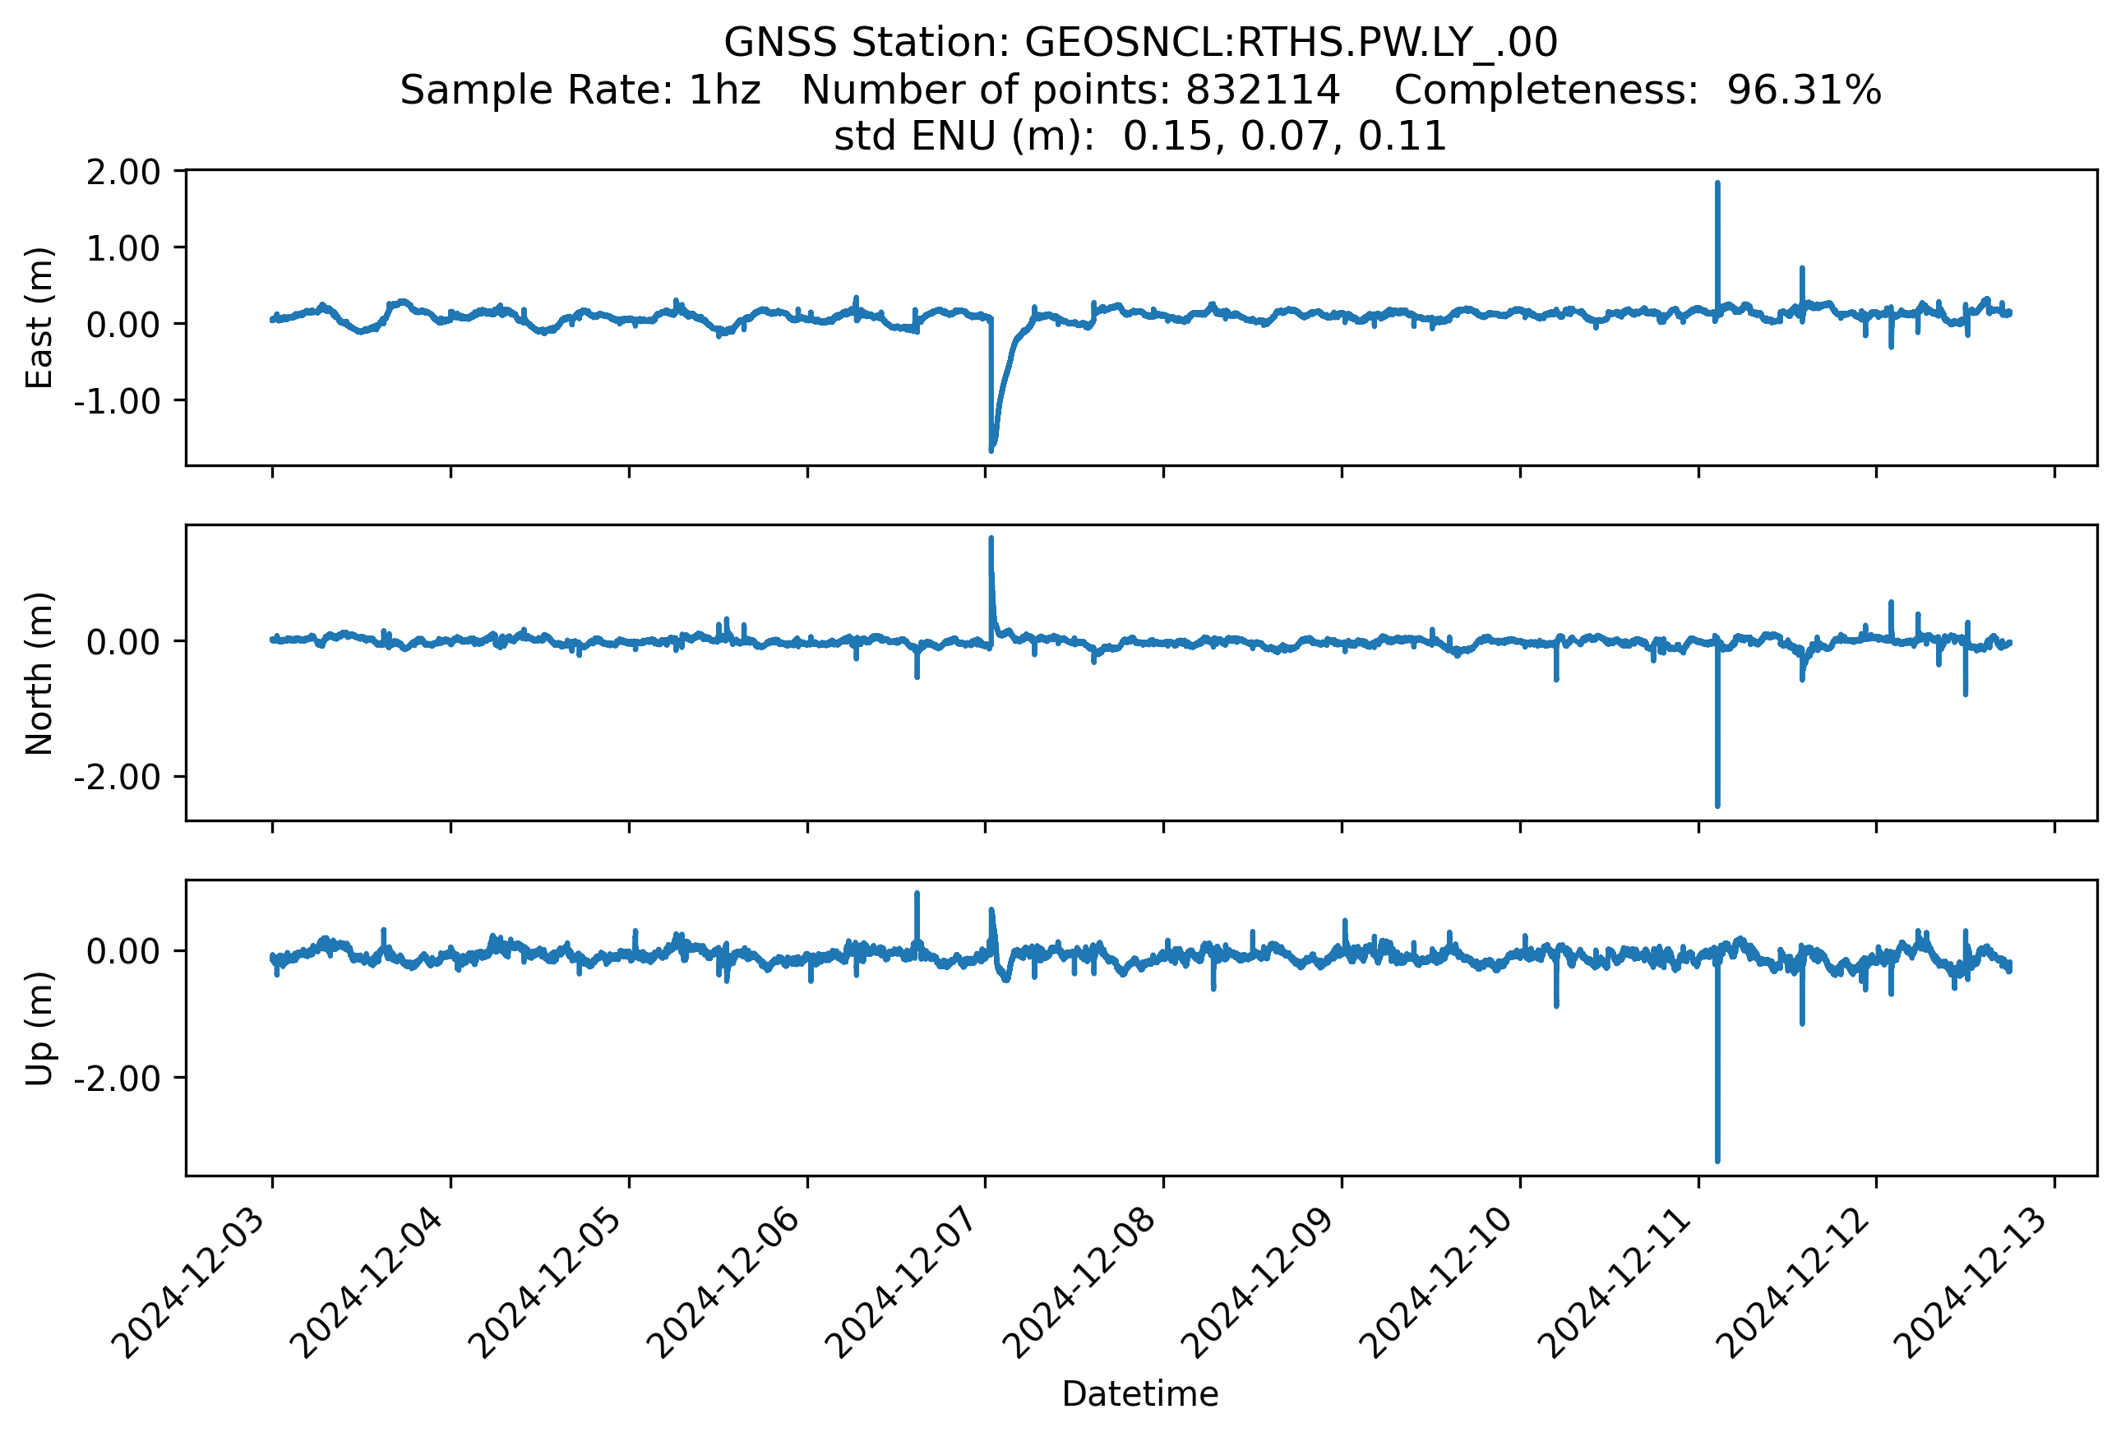2121x1437 pixels.
Task: Click the Datetime x-axis label
Action: (1140, 1394)
